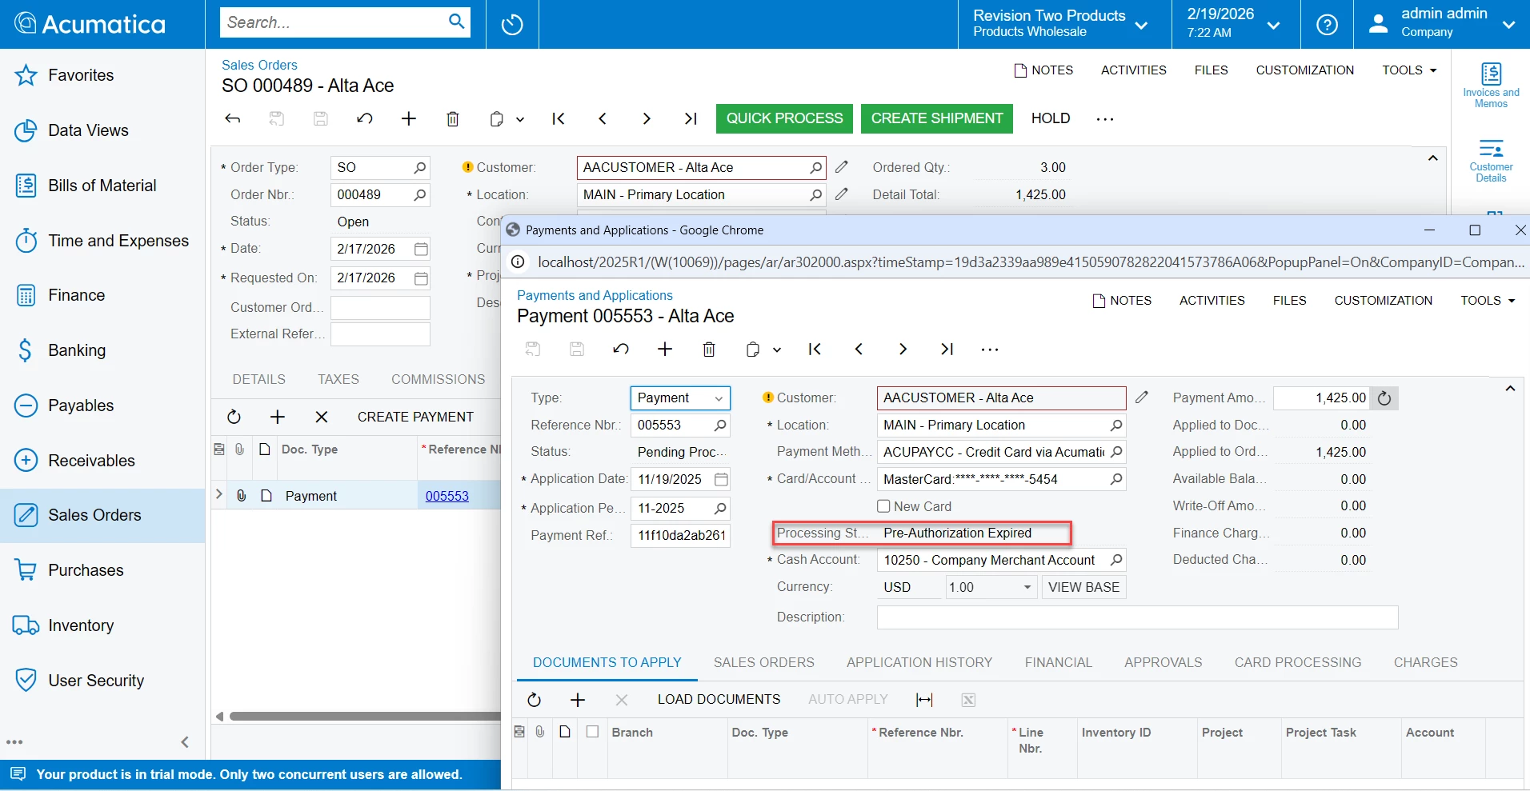Click the Customer Ord. input field
This screenshot has width=1530, height=791.
380,308
